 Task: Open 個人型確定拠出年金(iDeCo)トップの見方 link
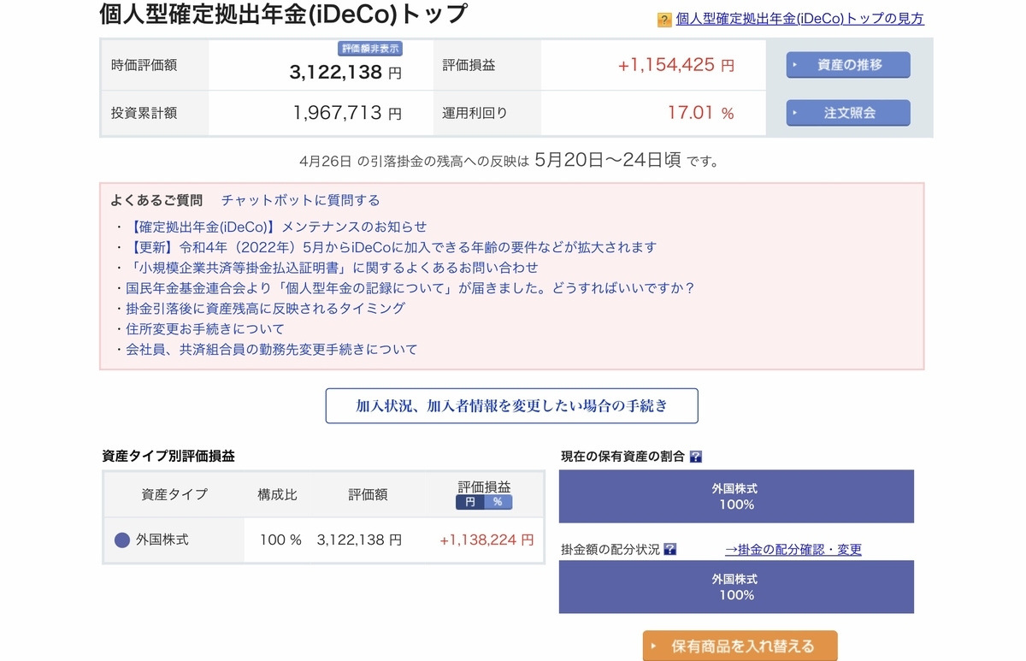tap(799, 19)
